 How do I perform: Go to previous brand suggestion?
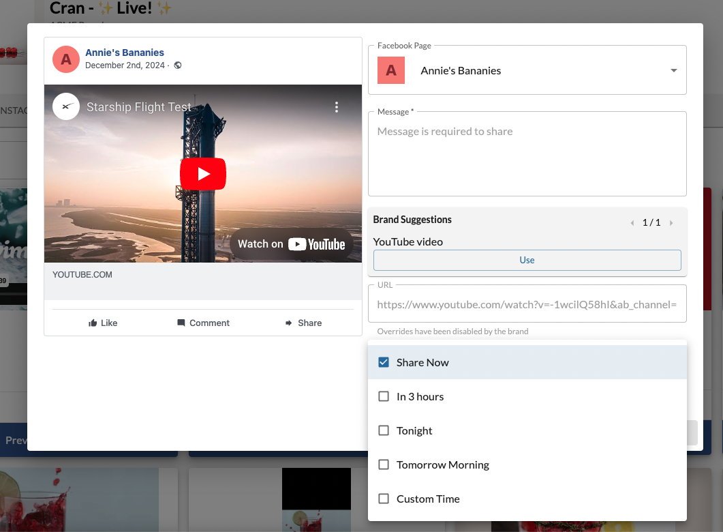point(632,223)
